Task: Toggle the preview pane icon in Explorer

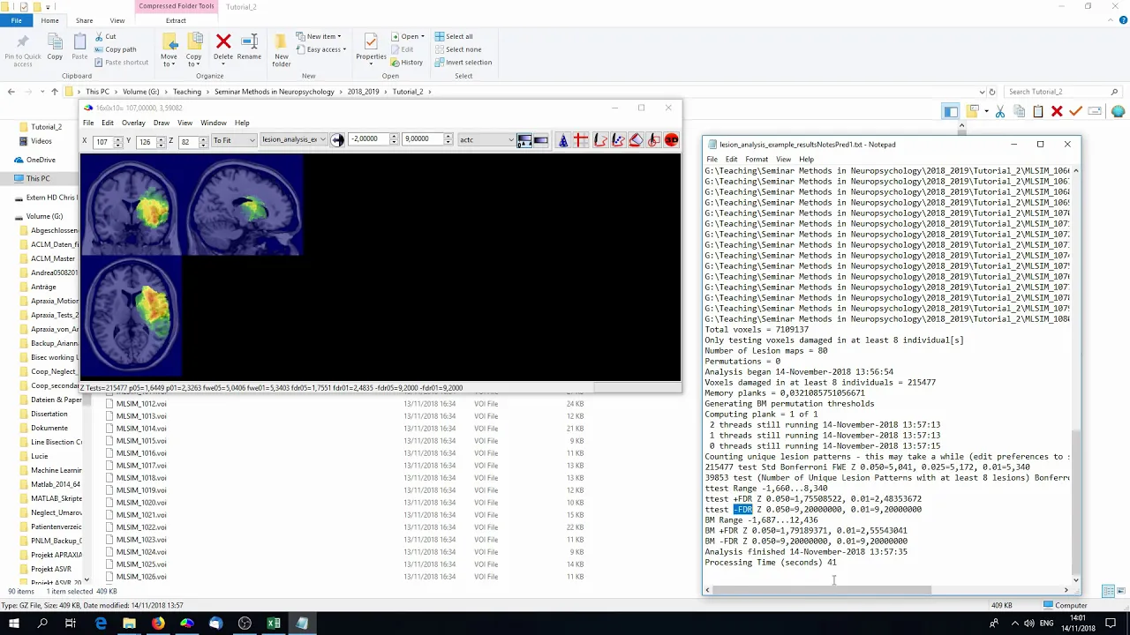Action: coord(951,111)
